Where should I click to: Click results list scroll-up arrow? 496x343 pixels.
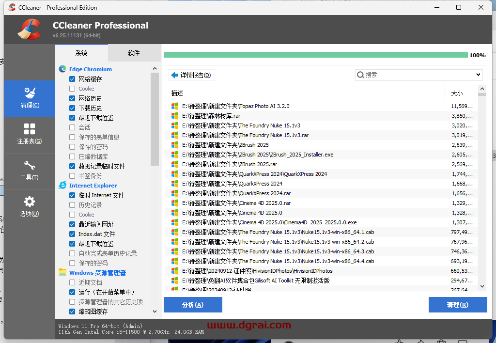point(482,89)
